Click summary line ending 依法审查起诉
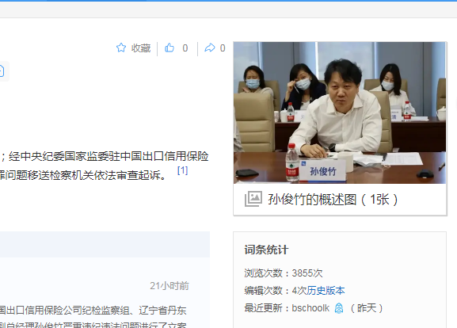This screenshot has height=328, width=457. (x=83, y=175)
